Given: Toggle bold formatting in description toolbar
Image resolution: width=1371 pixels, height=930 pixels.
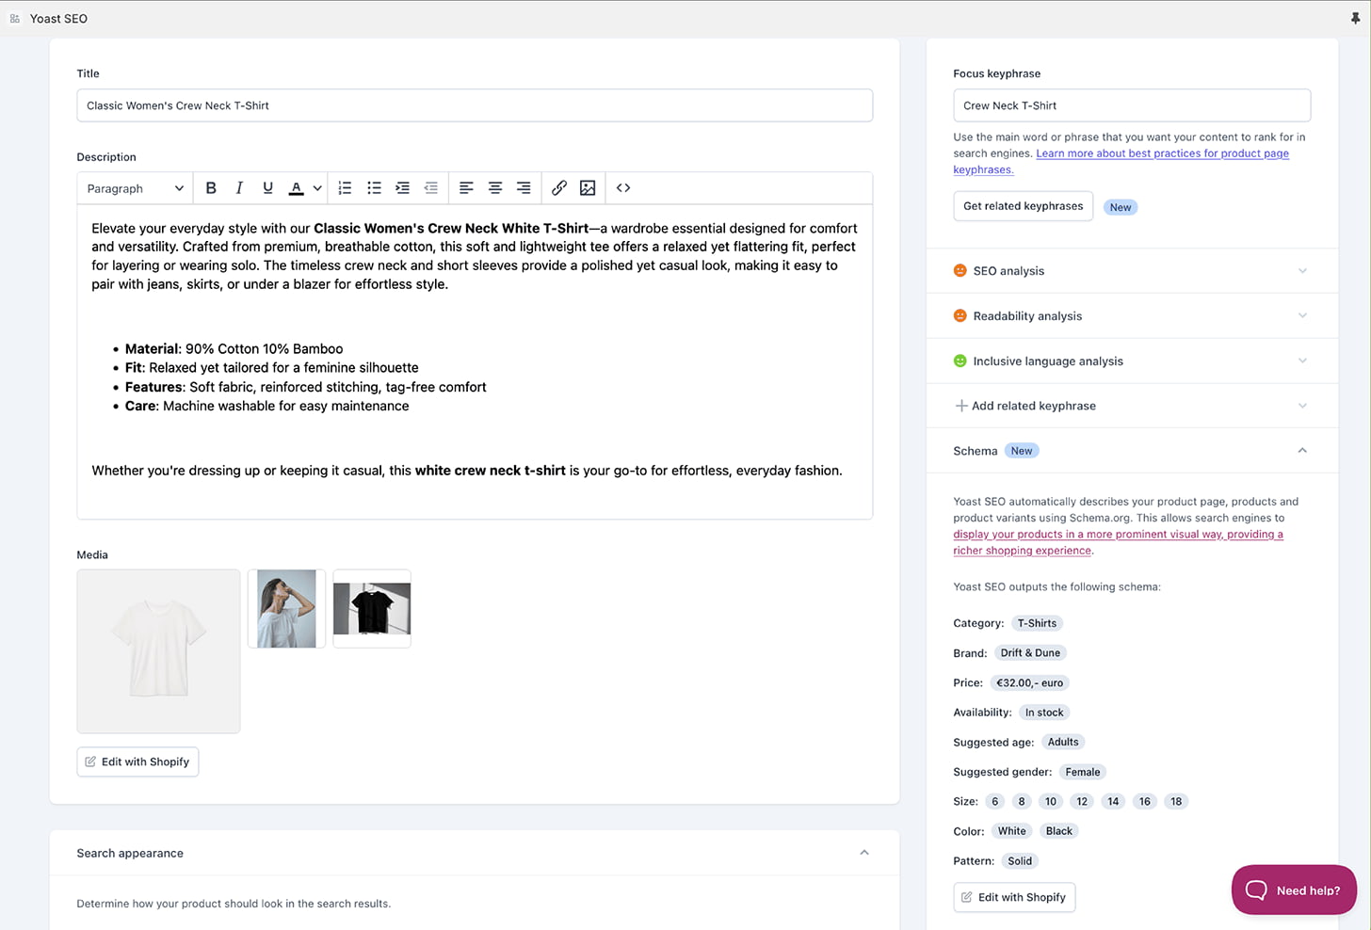Looking at the screenshot, I should coord(211,188).
